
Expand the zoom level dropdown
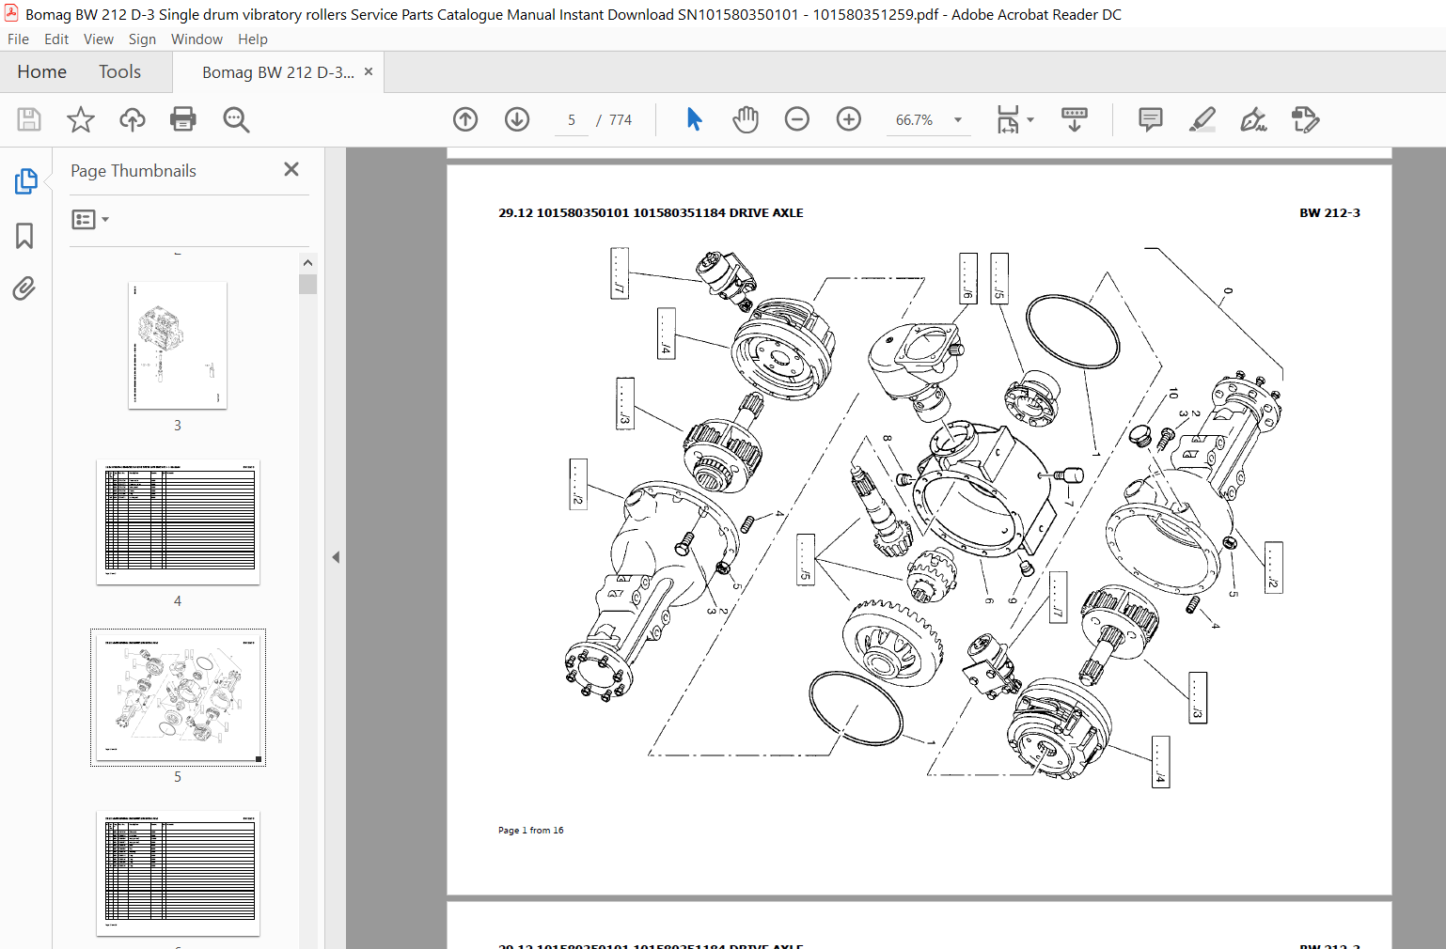coord(958,119)
